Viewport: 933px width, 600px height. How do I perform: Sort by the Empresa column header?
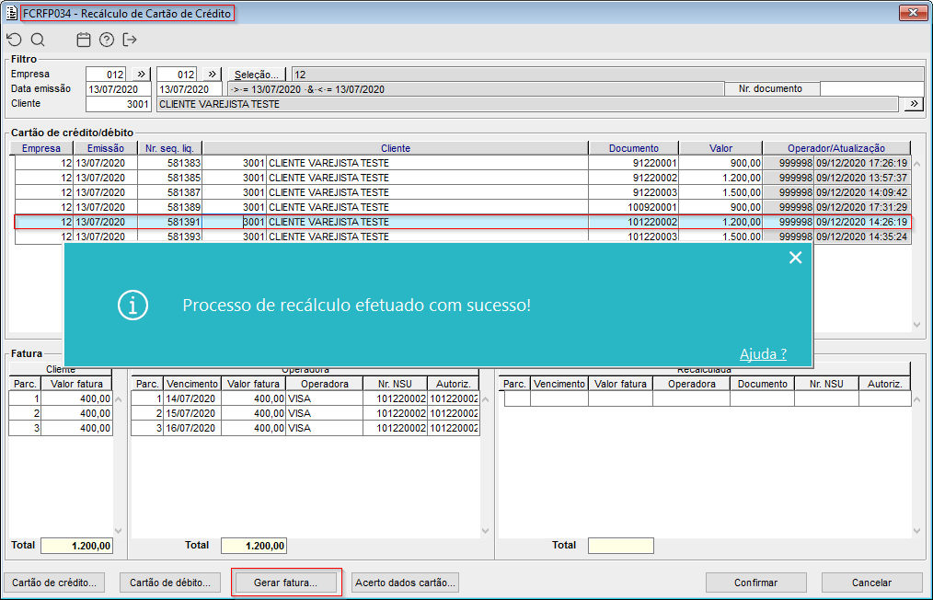click(x=41, y=148)
